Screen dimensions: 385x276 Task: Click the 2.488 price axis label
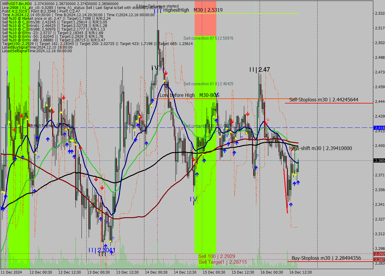coord(380,58)
